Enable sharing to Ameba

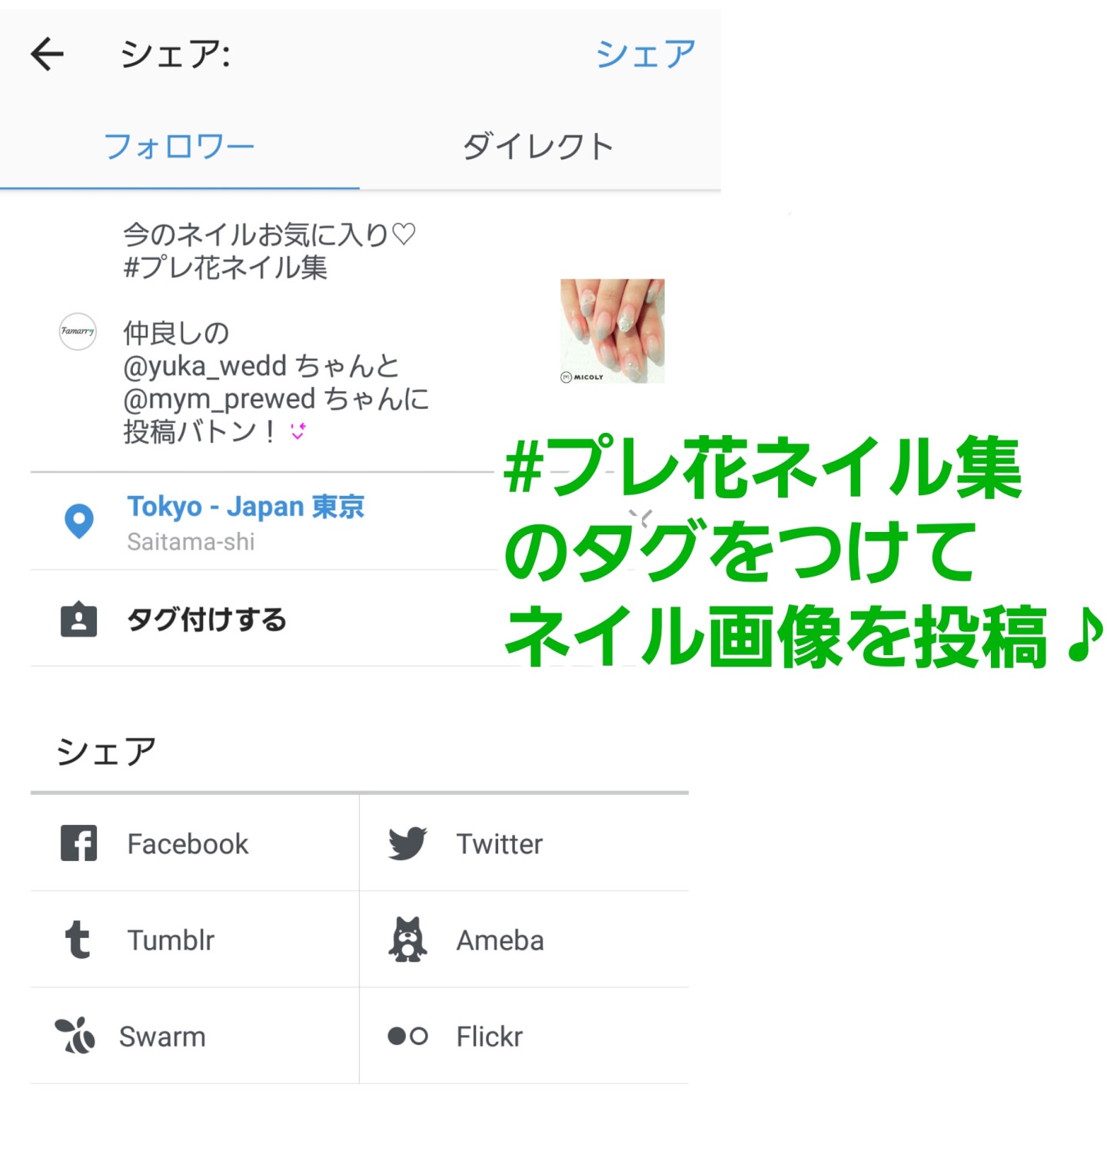point(524,940)
